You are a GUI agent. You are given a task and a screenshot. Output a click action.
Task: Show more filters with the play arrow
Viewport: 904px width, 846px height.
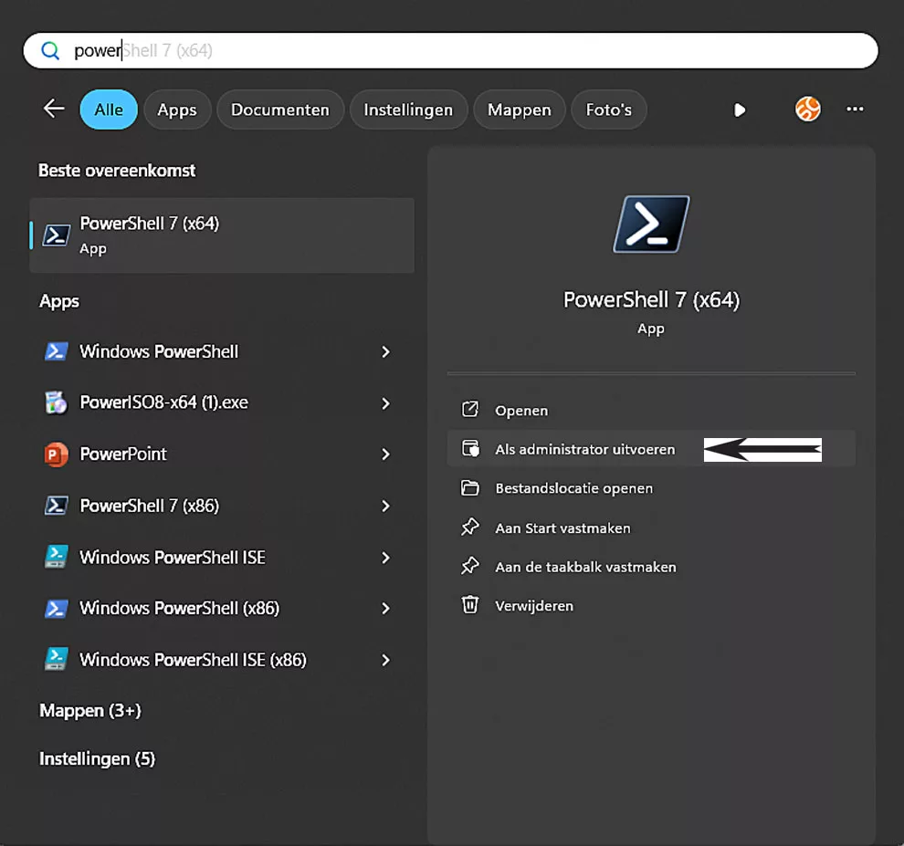(740, 110)
